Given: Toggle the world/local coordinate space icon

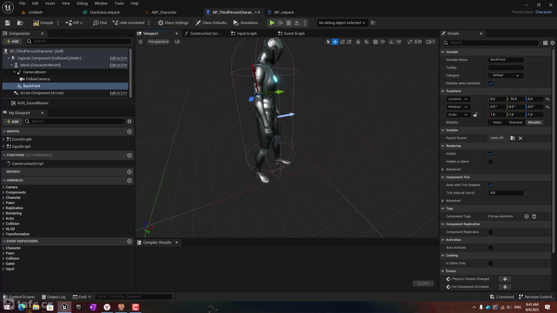Looking at the screenshot, I should point(358,42).
